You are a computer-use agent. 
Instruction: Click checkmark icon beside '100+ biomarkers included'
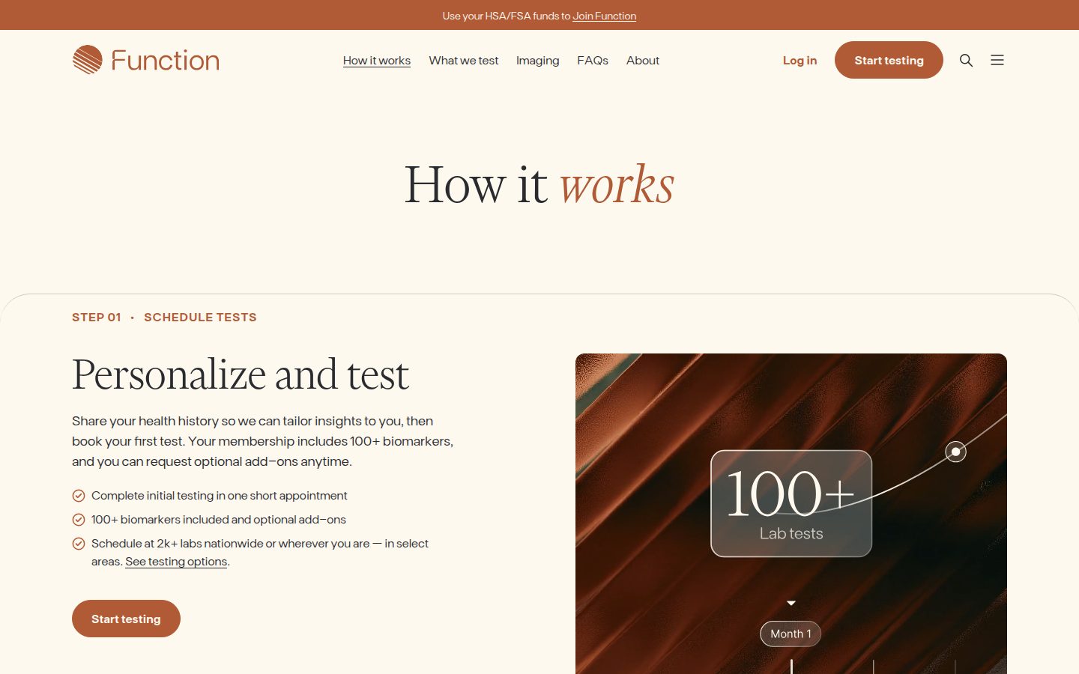[x=79, y=520]
